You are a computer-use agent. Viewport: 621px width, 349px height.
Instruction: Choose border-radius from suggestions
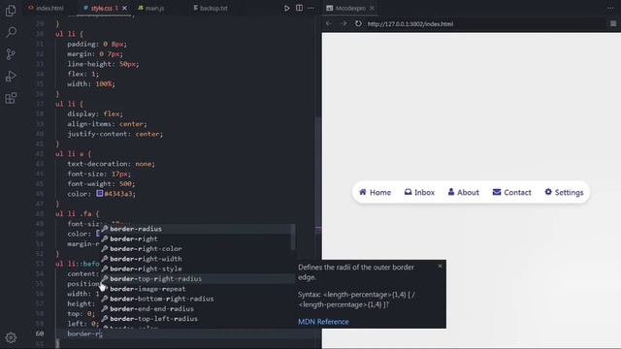(x=196, y=229)
